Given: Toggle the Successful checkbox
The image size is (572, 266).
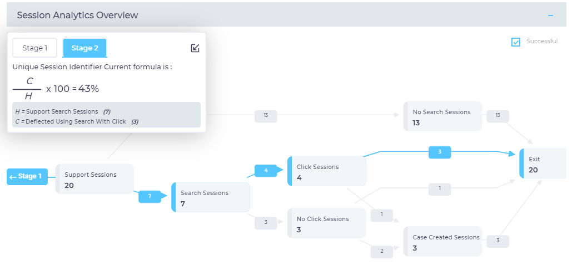Looking at the screenshot, I should 516,42.
